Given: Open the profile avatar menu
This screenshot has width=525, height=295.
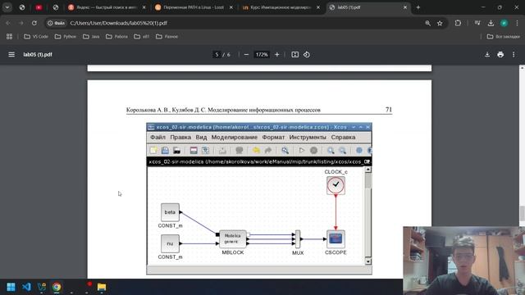Looking at the screenshot, I should (x=504, y=23).
